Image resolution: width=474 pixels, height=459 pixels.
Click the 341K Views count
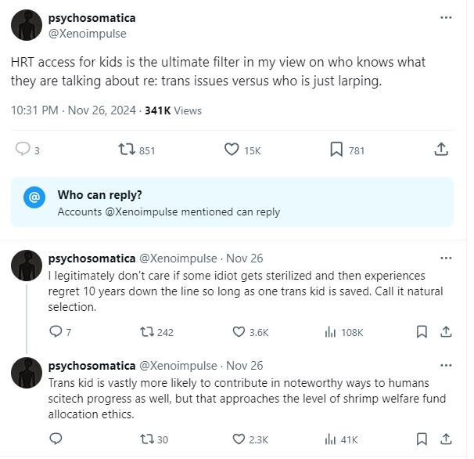pos(174,110)
